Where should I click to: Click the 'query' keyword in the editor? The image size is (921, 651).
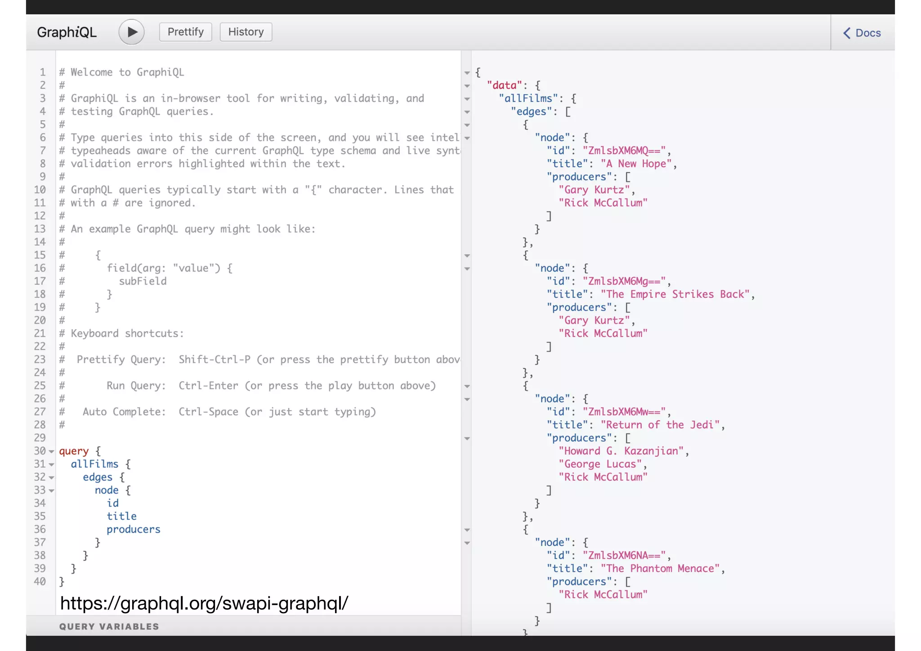pos(74,451)
